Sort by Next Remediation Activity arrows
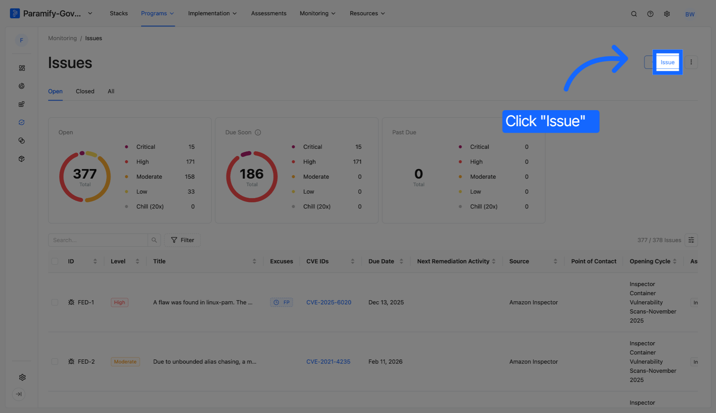The image size is (716, 413). click(x=494, y=261)
